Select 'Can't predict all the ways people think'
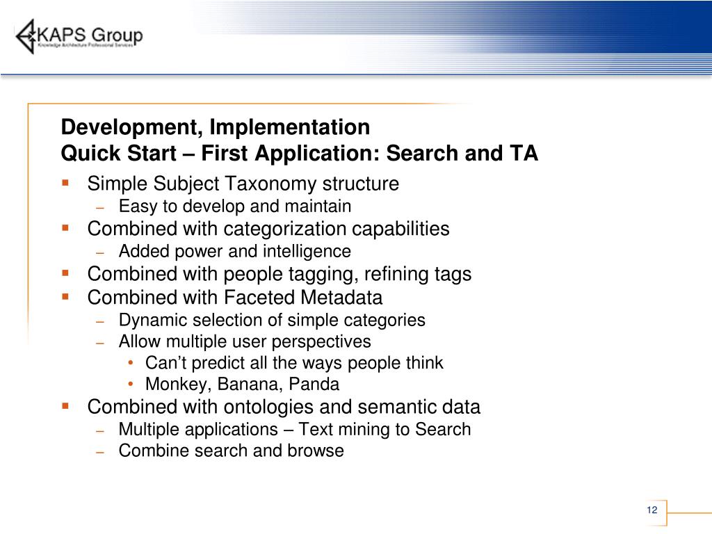 294,363
